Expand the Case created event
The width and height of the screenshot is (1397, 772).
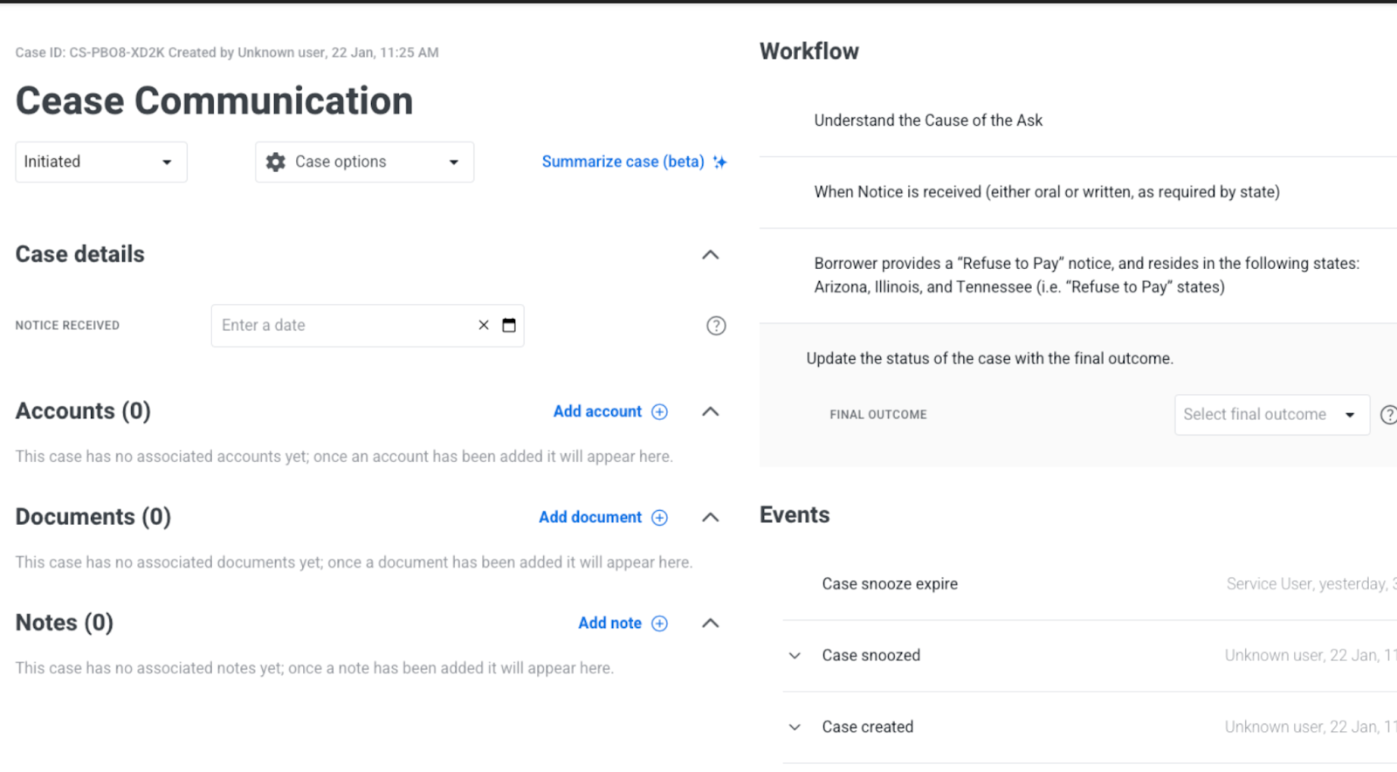tap(795, 727)
